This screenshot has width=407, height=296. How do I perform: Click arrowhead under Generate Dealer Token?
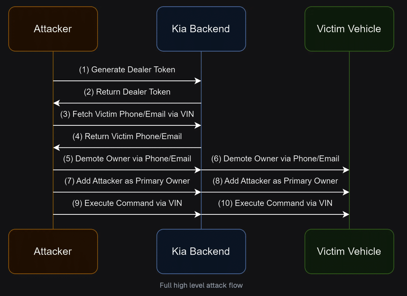[x=198, y=81]
